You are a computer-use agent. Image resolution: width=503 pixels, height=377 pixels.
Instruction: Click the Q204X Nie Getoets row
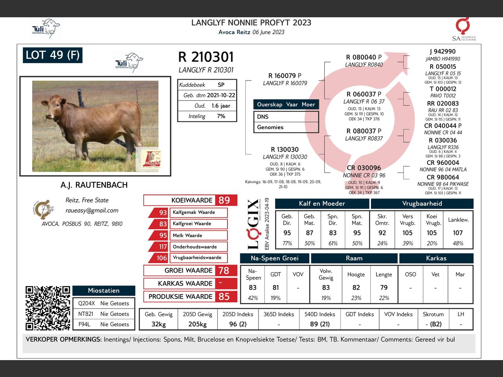click(104, 304)
